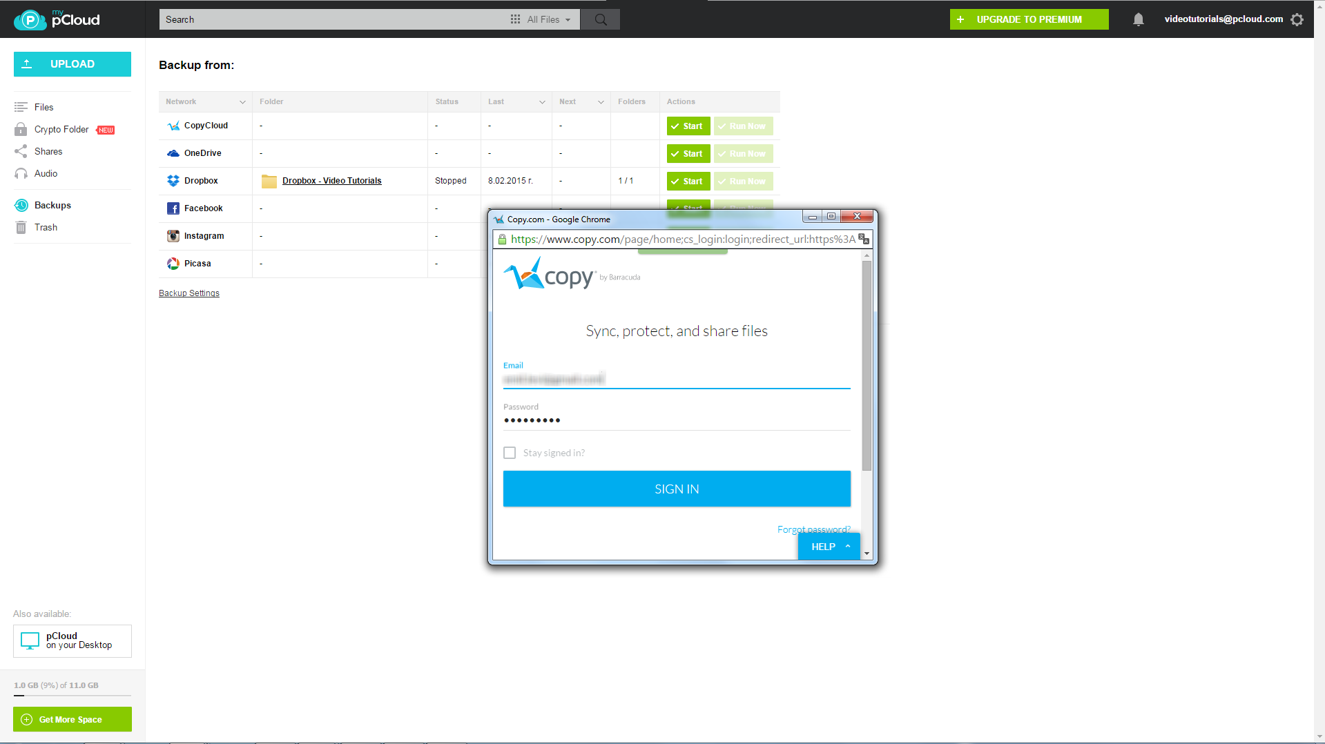Open Backups section
The width and height of the screenshot is (1325, 744).
pos(52,205)
